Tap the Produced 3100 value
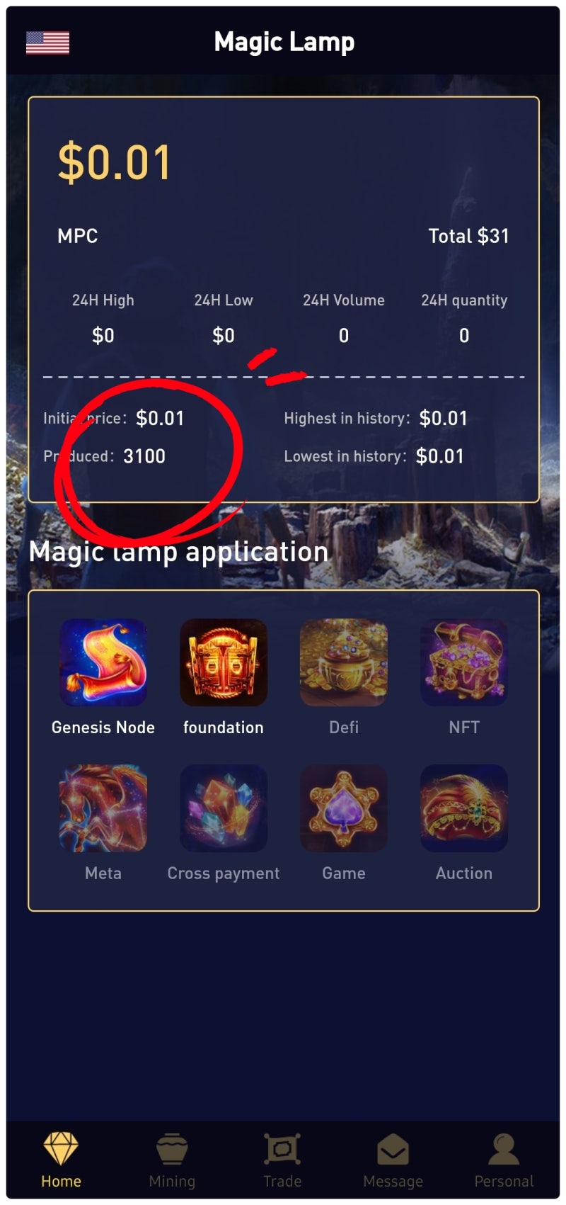 click(x=144, y=456)
